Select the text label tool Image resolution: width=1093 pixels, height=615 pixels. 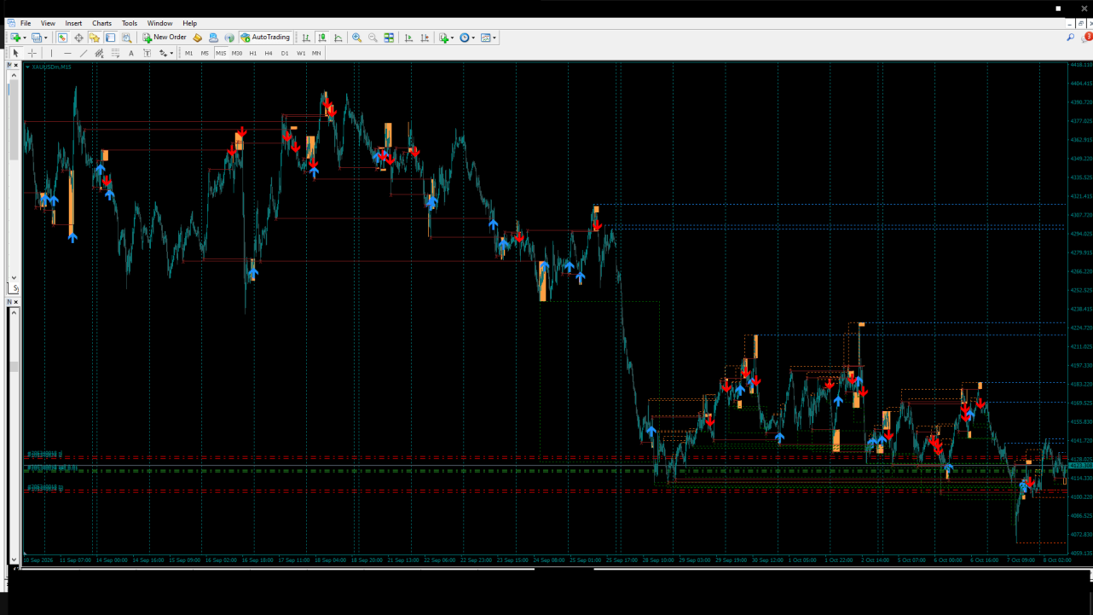(x=130, y=53)
